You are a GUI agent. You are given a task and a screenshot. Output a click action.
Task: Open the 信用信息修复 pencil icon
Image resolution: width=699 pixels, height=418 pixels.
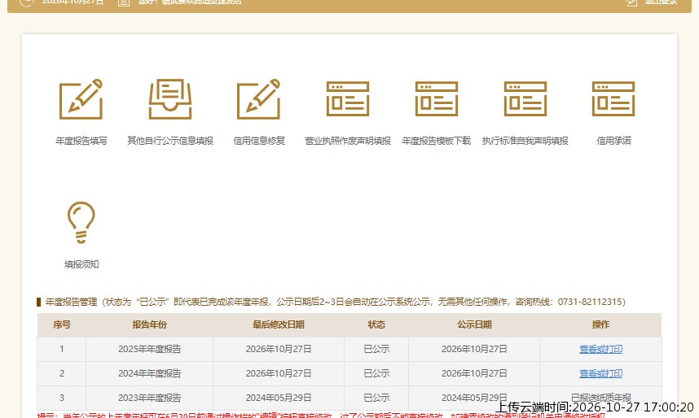click(x=258, y=99)
